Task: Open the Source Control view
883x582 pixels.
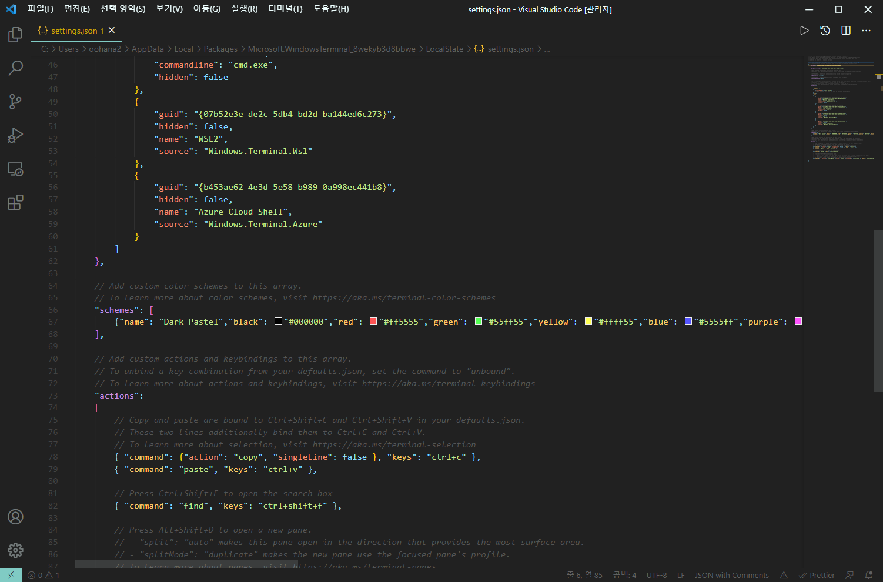Action: pyautogui.click(x=15, y=102)
